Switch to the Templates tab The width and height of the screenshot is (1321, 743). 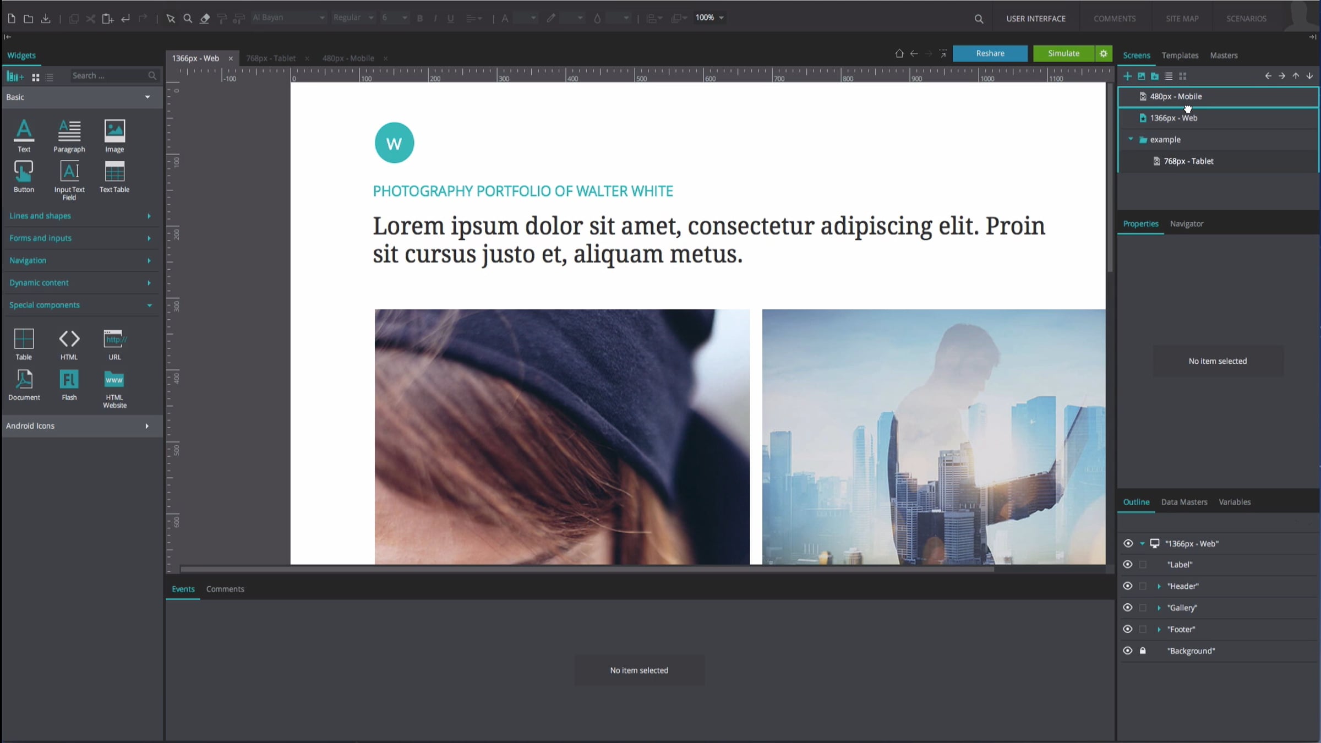[1180, 56]
